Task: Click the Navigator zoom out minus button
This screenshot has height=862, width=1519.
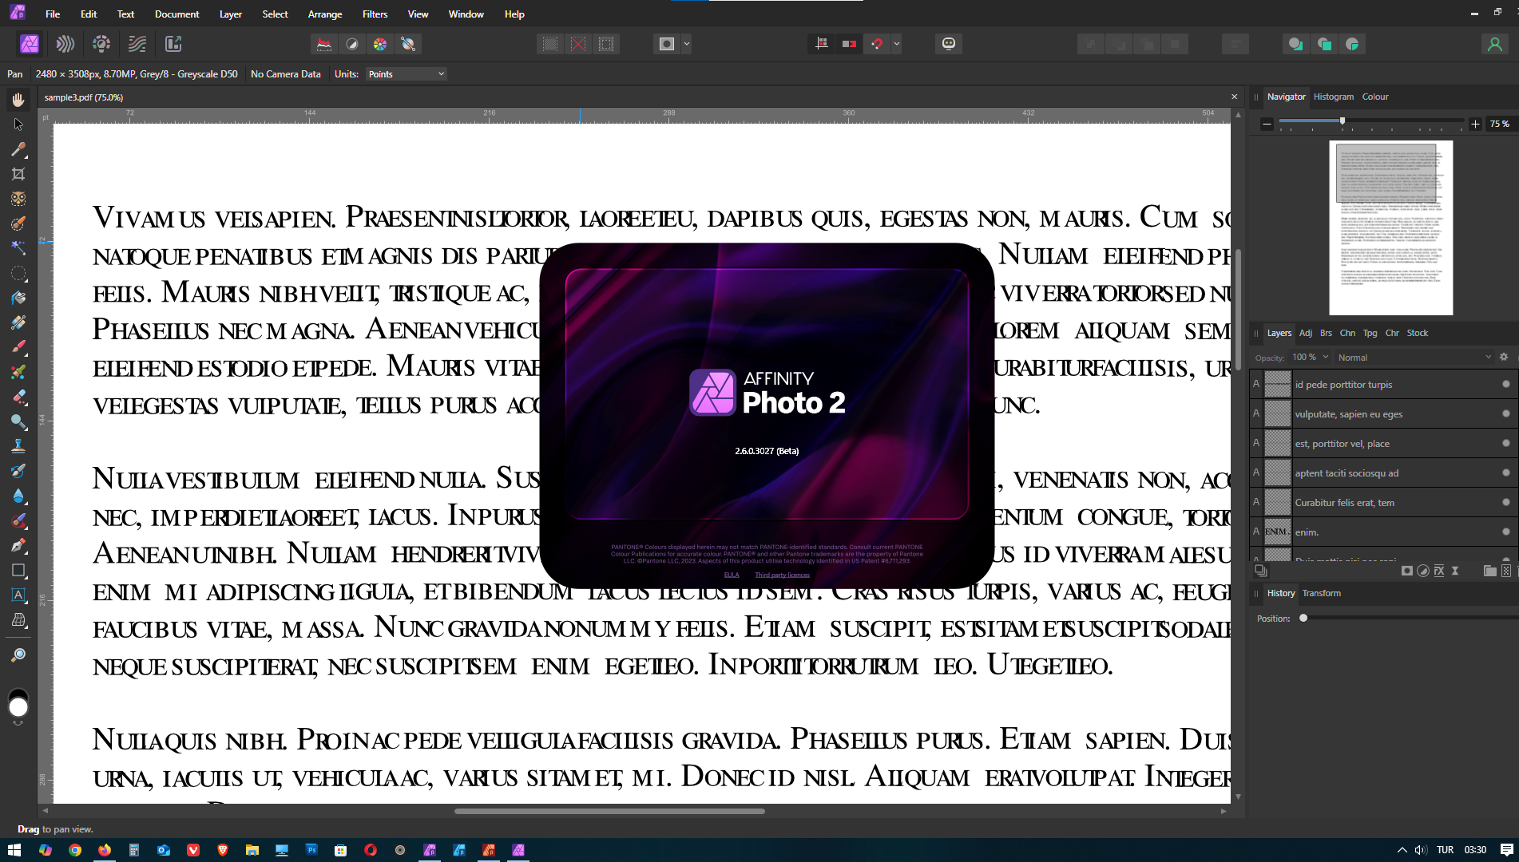Action: [x=1267, y=124]
